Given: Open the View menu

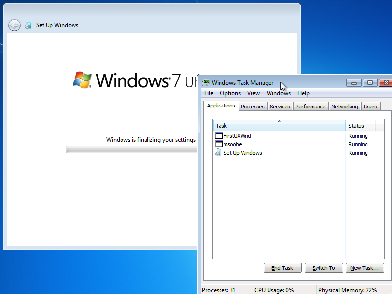Looking at the screenshot, I should pyautogui.click(x=253, y=93).
